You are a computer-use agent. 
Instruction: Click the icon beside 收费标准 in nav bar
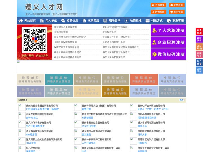[x=126, y=21]
